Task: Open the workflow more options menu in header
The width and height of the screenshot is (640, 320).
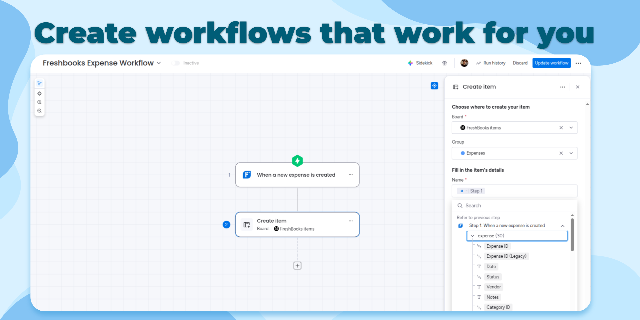Action: click(578, 63)
